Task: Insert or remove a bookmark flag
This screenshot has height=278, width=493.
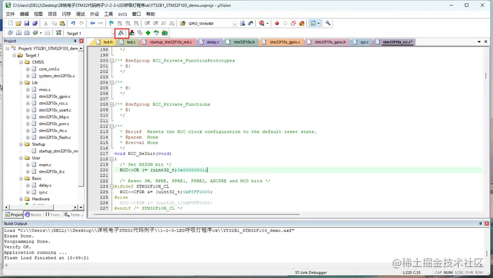Action: tap(111, 23)
